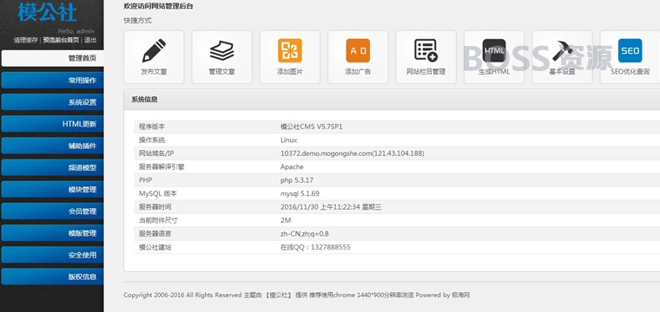Click the 2M attachment size value

tap(286, 220)
